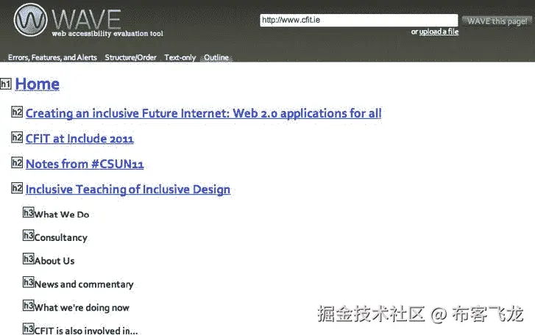
Task: Click the h3 icon beside About Us
Action: point(28,259)
